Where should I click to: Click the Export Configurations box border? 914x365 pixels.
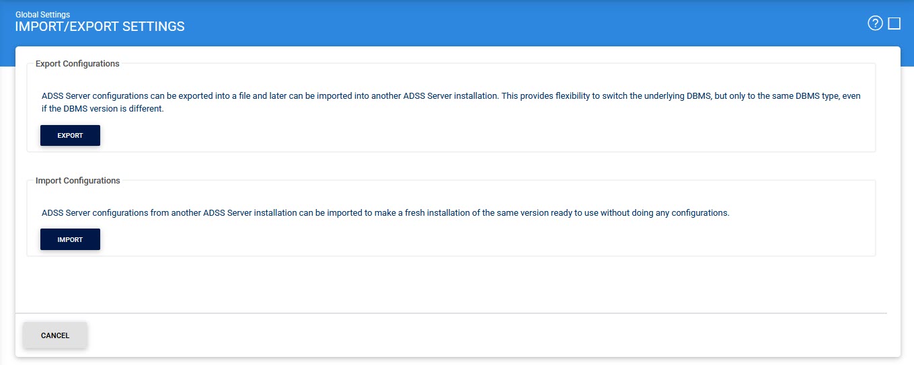coord(876,108)
